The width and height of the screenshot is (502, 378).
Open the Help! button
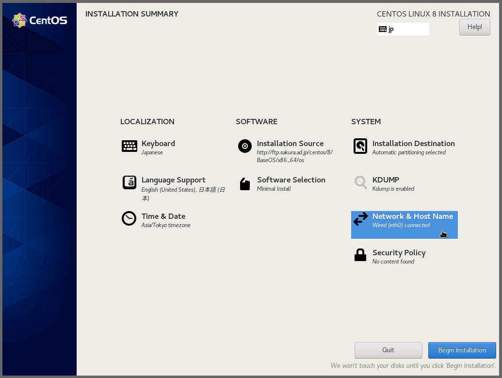[x=474, y=27]
